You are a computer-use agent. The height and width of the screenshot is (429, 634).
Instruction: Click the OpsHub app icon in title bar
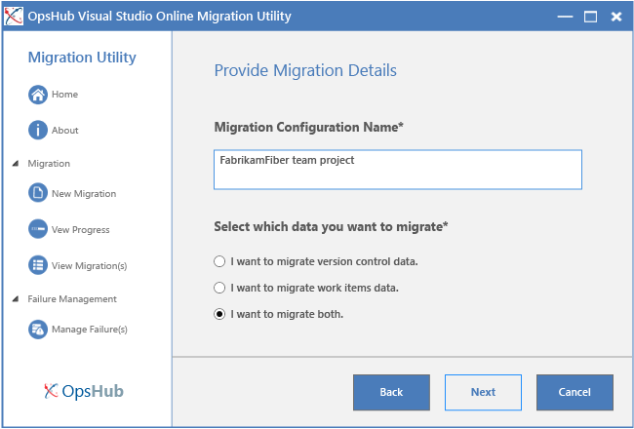click(14, 17)
